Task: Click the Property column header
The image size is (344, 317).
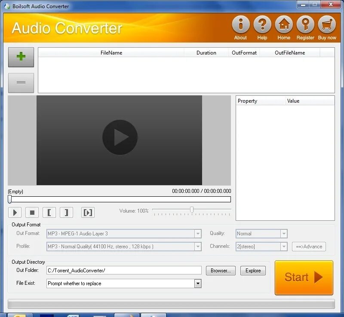Action: coord(261,101)
